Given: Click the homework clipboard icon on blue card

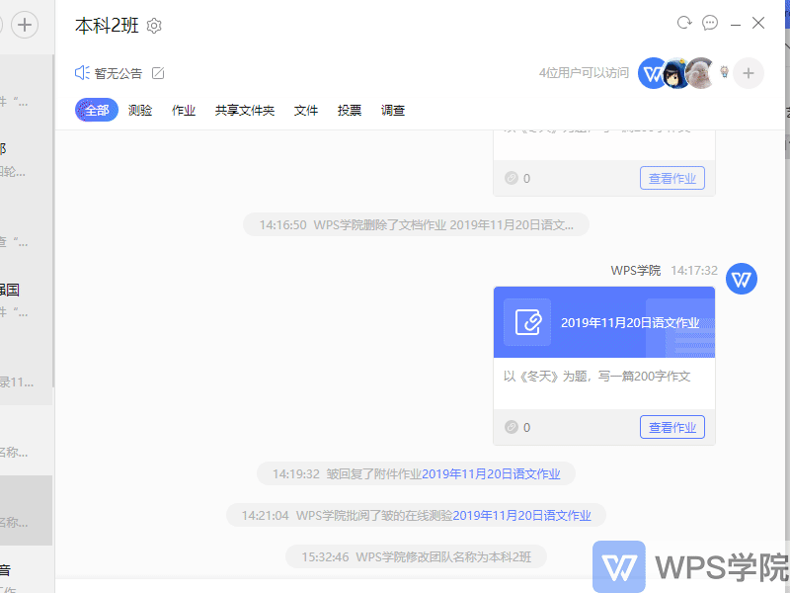Looking at the screenshot, I should (527, 322).
